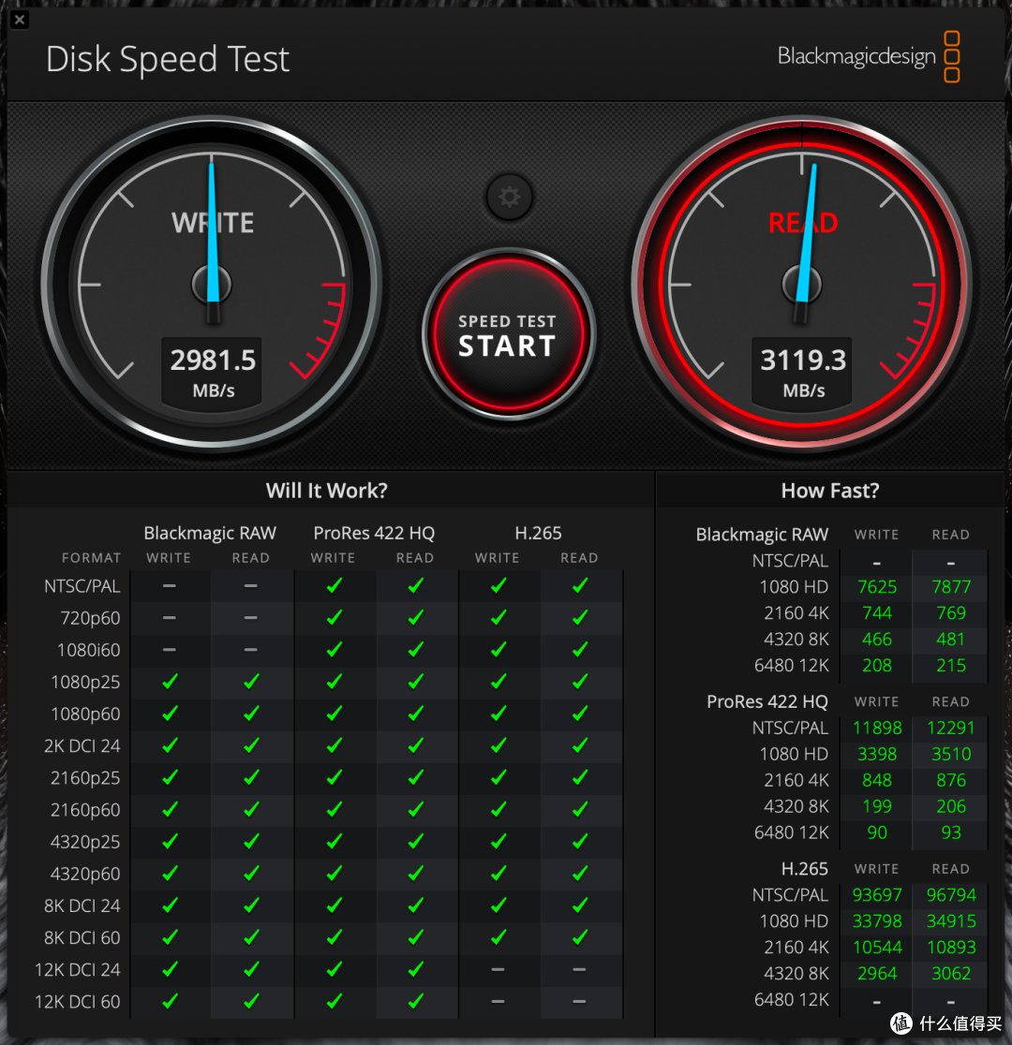
Task: Click the READ gauge dial
Action: (x=801, y=285)
